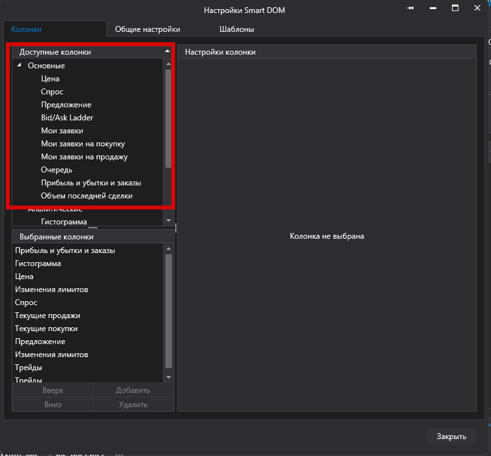
Task: Click the selected columns scrollbar thumb
Action: [x=169, y=311]
